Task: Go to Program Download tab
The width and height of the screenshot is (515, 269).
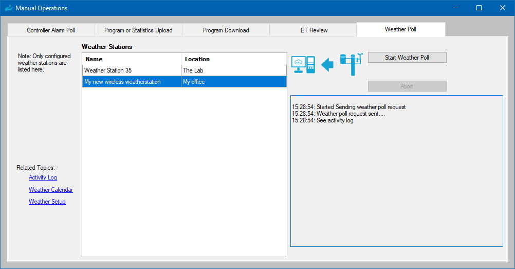Action: click(226, 30)
